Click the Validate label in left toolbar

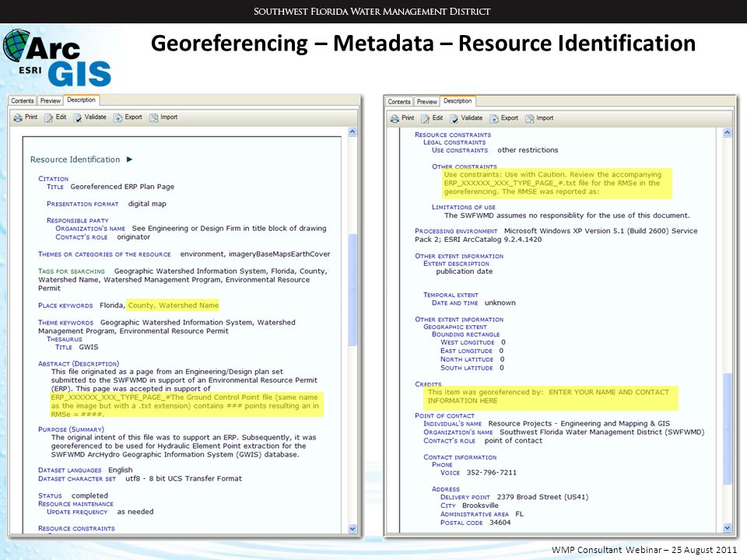[x=95, y=117]
